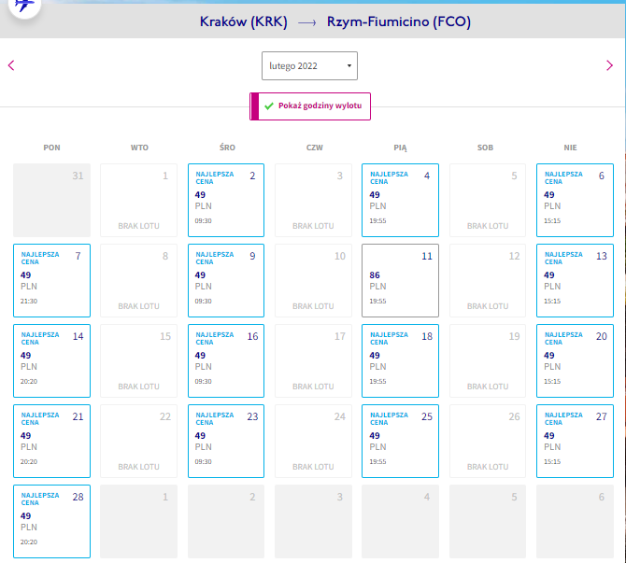Viewport: 626px width, 563px height.
Task: Select flight on February 18 at 19:55
Action: tap(400, 360)
